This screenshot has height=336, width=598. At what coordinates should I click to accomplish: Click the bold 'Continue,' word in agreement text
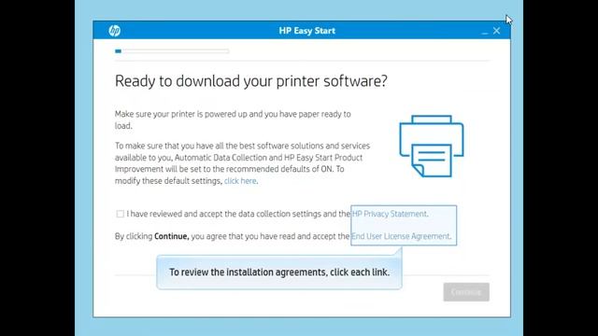pos(172,236)
